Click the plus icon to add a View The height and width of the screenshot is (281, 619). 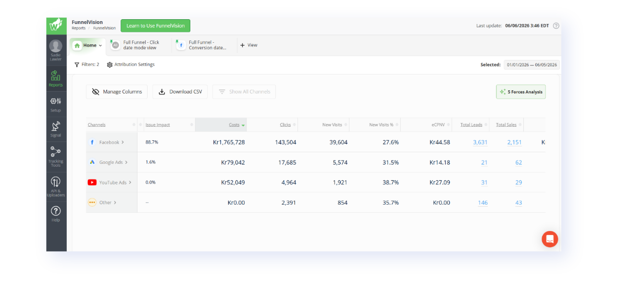click(x=242, y=45)
